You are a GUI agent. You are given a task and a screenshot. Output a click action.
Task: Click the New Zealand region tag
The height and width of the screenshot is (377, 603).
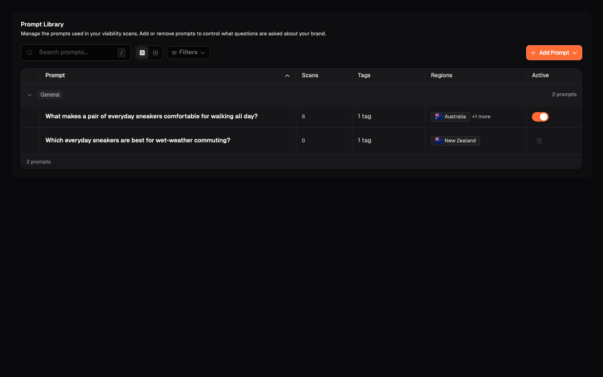tap(456, 140)
